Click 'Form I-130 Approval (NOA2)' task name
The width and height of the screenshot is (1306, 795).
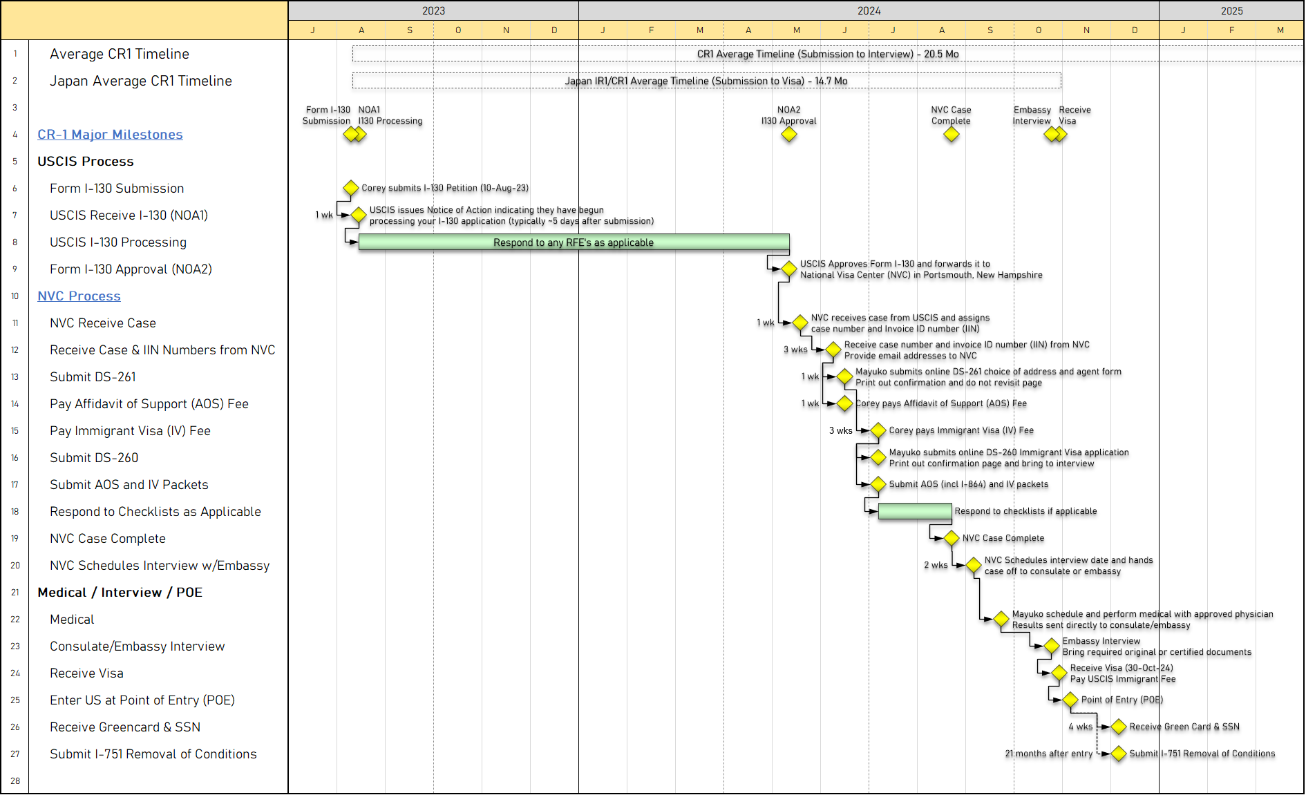pyautogui.click(x=131, y=269)
